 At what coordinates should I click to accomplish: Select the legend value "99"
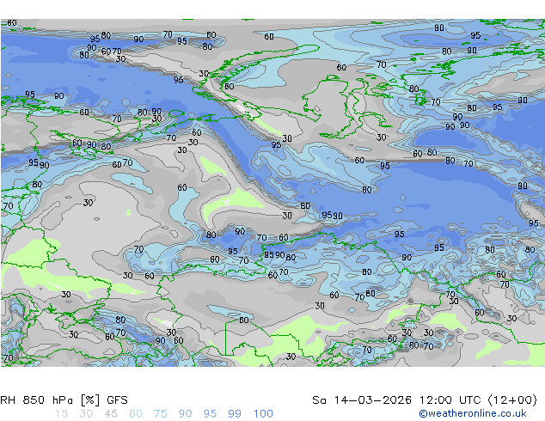235,414
